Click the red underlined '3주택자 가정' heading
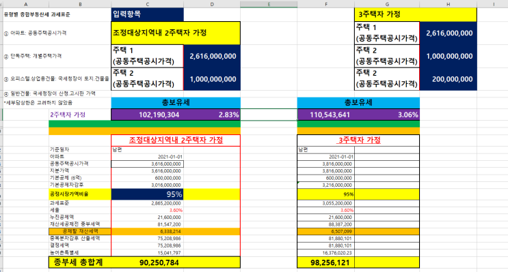This screenshot has height=272, width=508. click(359, 140)
